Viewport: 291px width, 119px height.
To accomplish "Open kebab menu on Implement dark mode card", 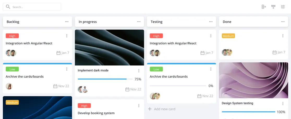I will pos(139,71).
